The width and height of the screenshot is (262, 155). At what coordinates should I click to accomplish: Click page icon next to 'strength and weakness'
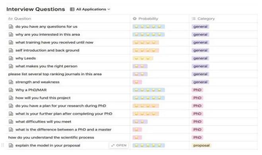[11, 82]
